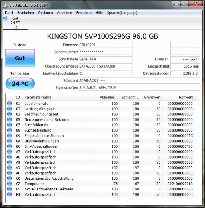Click the Eingeschaltet value 2016 mal
This screenshot has height=208, width=205.
click(x=185, y=66)
